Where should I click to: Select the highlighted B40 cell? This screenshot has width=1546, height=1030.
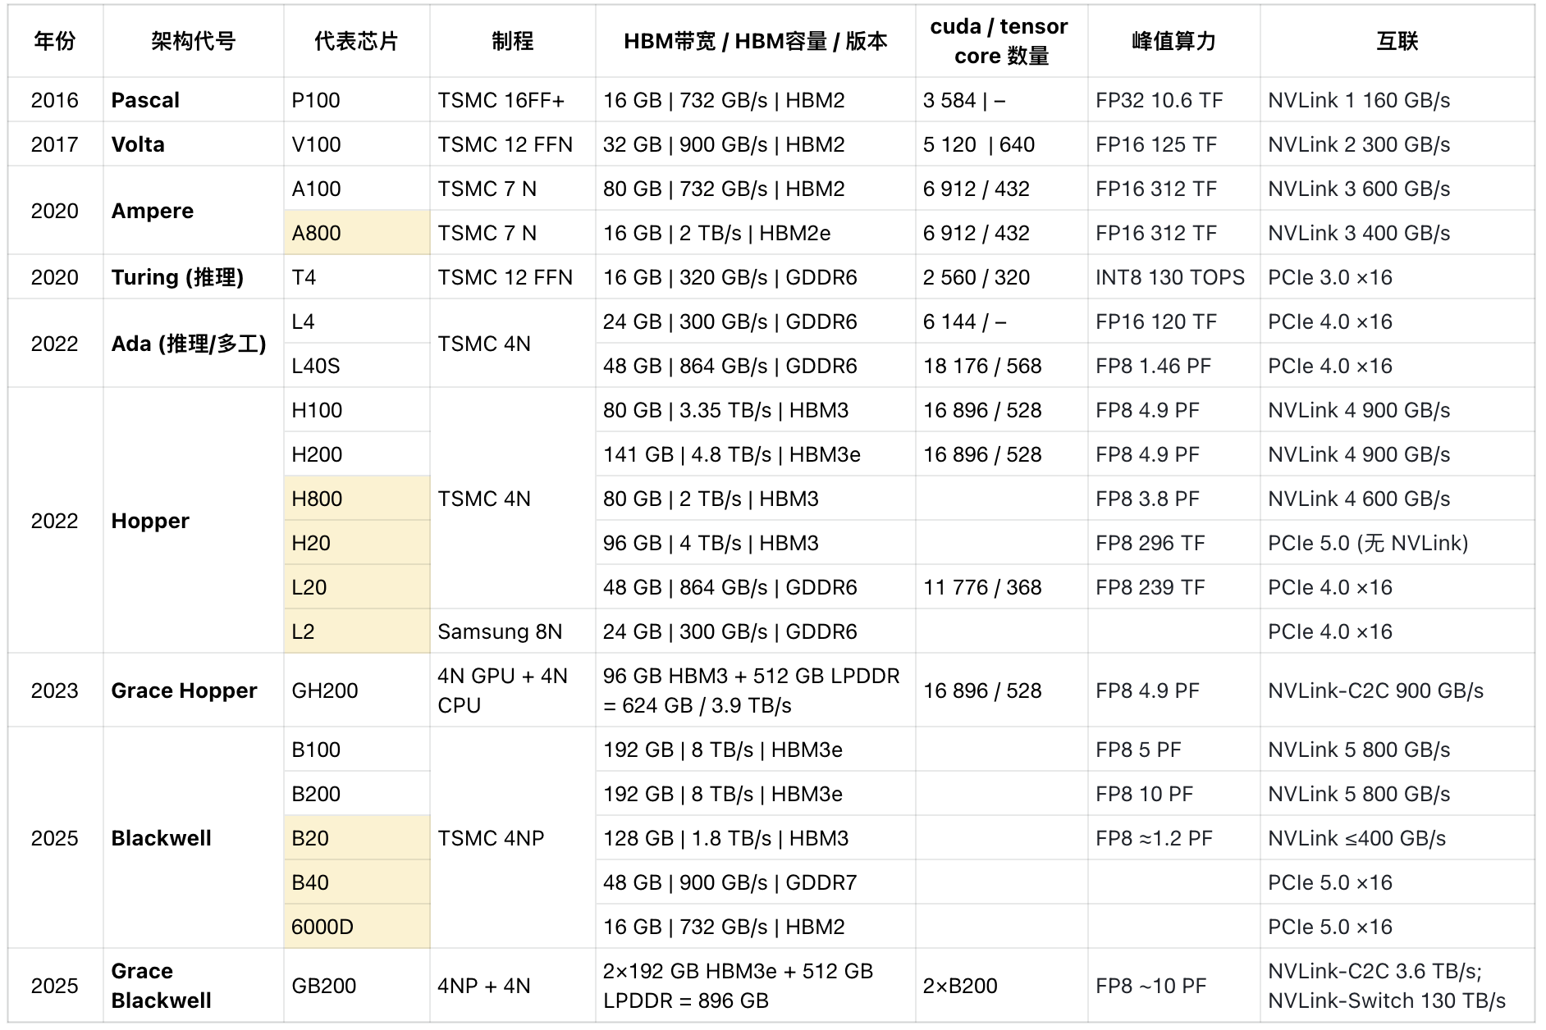pyautogui.click(x=357, y=882)
